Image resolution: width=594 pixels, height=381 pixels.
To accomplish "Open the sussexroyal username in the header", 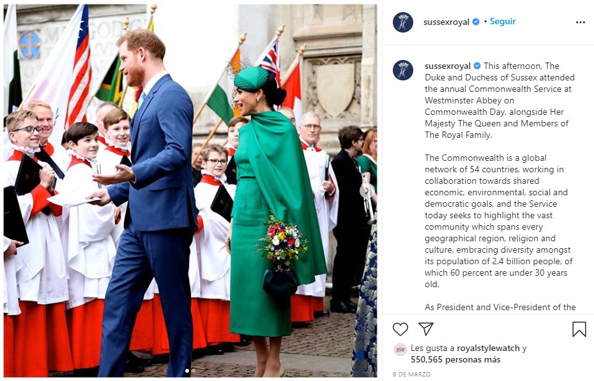I will click(446, 22).
